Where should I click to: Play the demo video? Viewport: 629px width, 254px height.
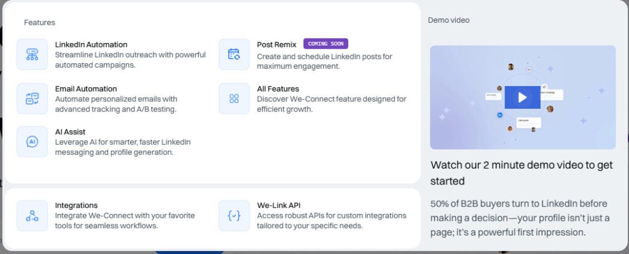522,97
